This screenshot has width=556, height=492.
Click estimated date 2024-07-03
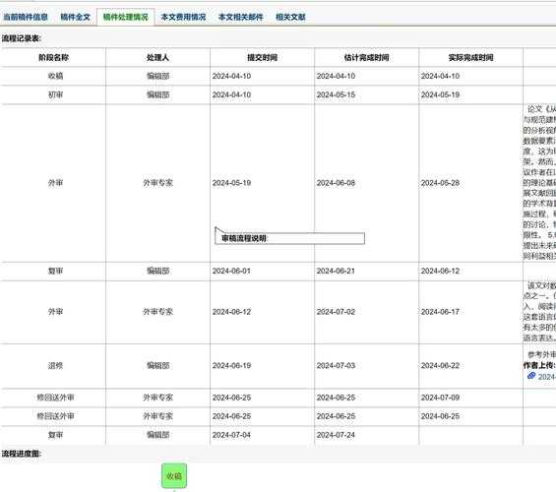point(336,365)
